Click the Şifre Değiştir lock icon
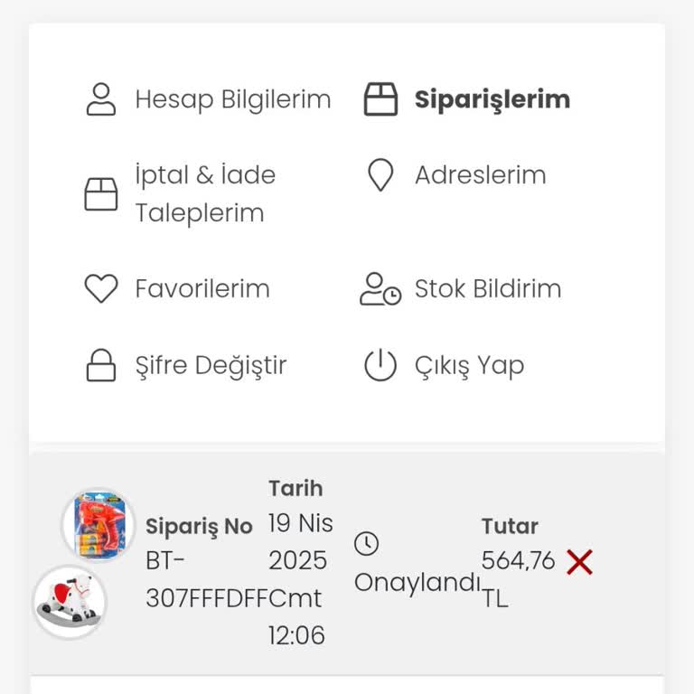Viewport: 694px width, 694px height. [x=101, y=366]
